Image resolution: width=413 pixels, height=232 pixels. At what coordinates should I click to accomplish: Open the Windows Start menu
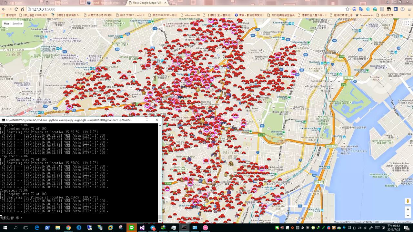(5, 228)
